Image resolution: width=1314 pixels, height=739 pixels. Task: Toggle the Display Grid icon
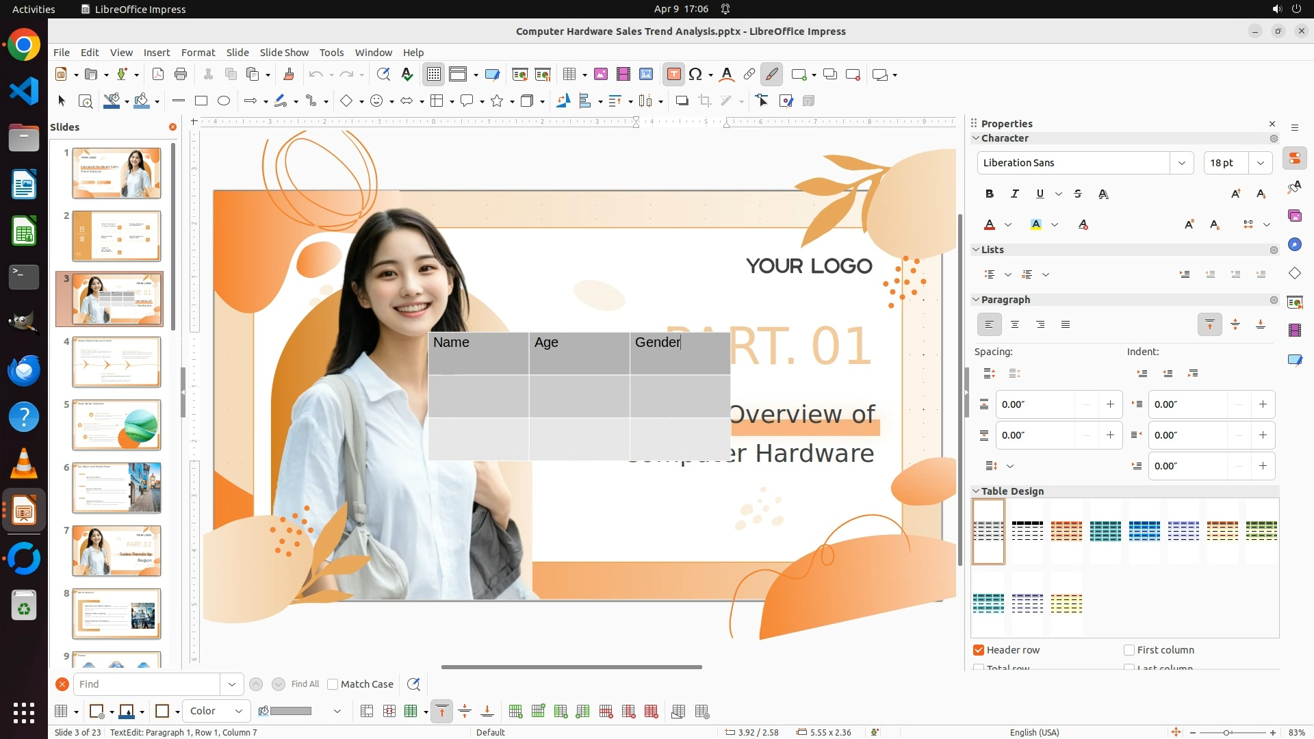434,75
